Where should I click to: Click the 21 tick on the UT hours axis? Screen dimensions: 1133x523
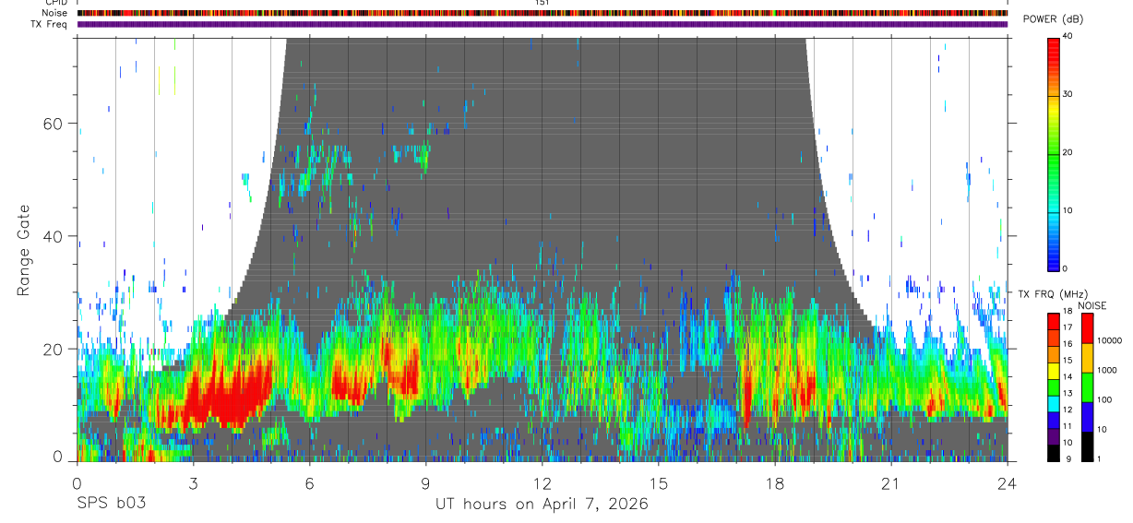tap(891, 483)
